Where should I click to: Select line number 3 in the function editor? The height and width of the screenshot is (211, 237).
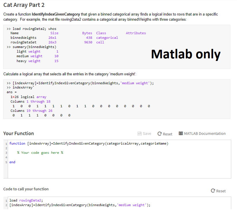pos(6,153)
